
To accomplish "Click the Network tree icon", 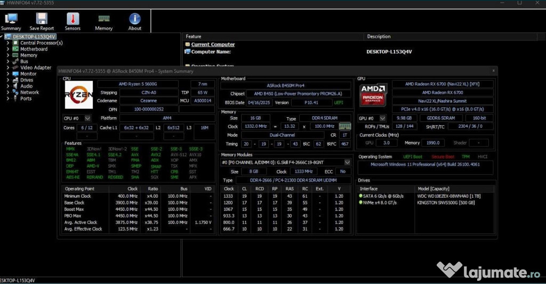I will click(15, 92).
